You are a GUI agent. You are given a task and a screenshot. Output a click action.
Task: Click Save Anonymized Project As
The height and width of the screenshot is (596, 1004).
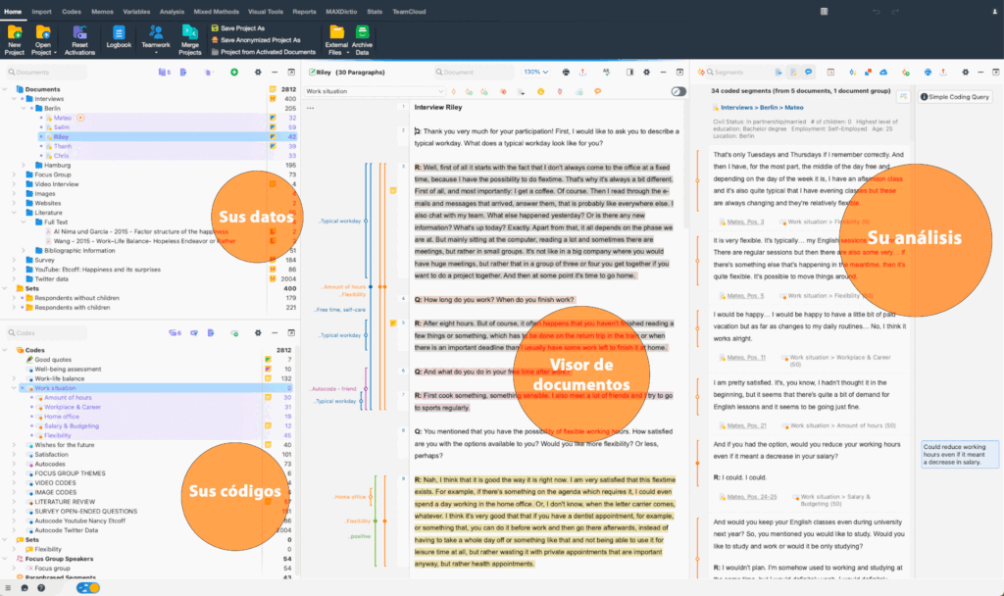point(261,40)
